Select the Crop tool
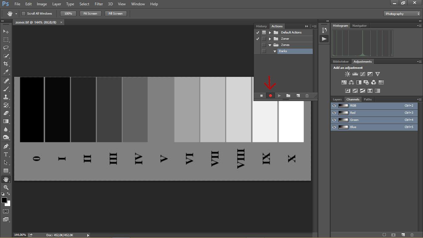This screenshot has width=423, height=238. pos(6,64)
